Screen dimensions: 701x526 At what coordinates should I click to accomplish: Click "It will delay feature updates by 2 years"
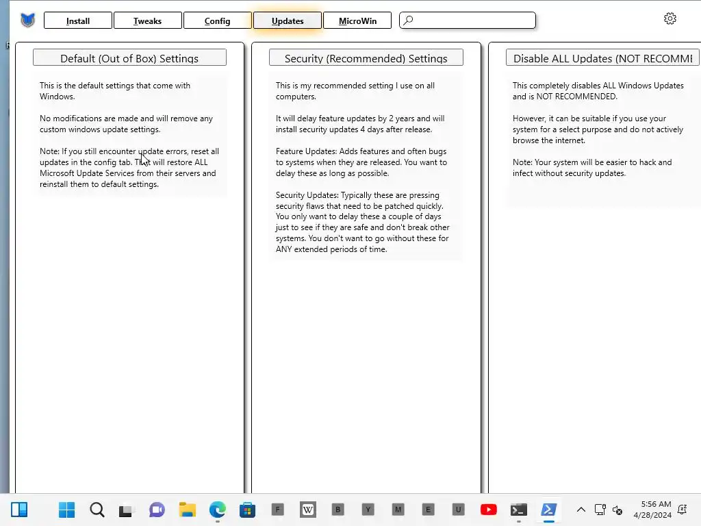click(360, 124)
